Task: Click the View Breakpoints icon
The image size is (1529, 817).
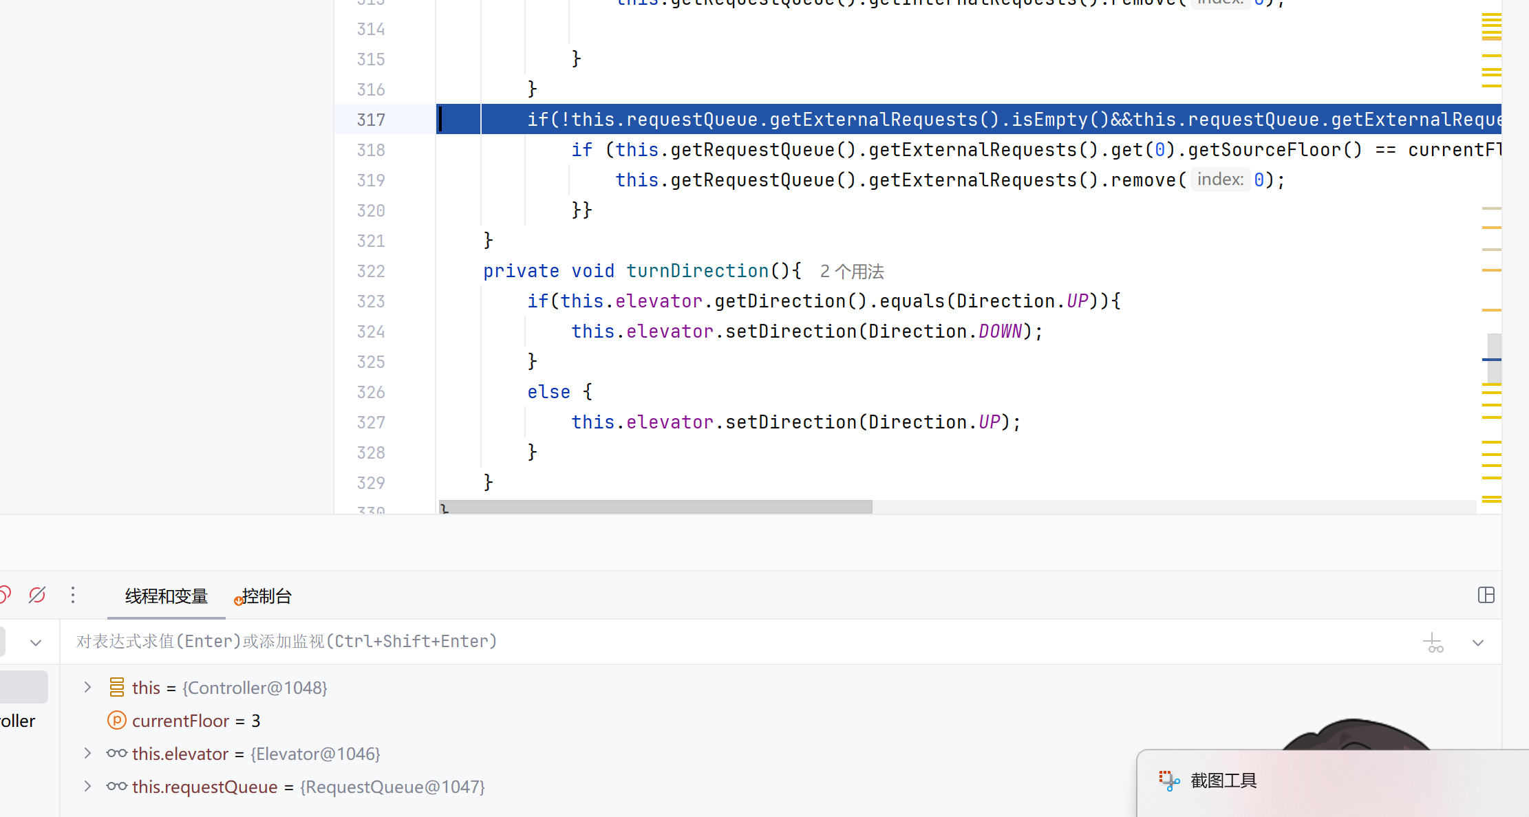Action: tap(4, 595)
